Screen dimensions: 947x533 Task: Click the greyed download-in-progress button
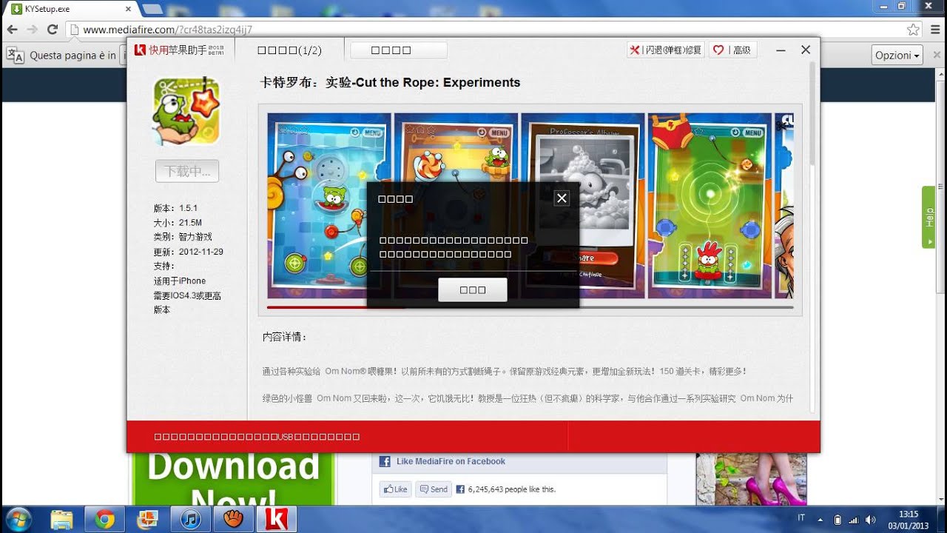tap(187, 171)
